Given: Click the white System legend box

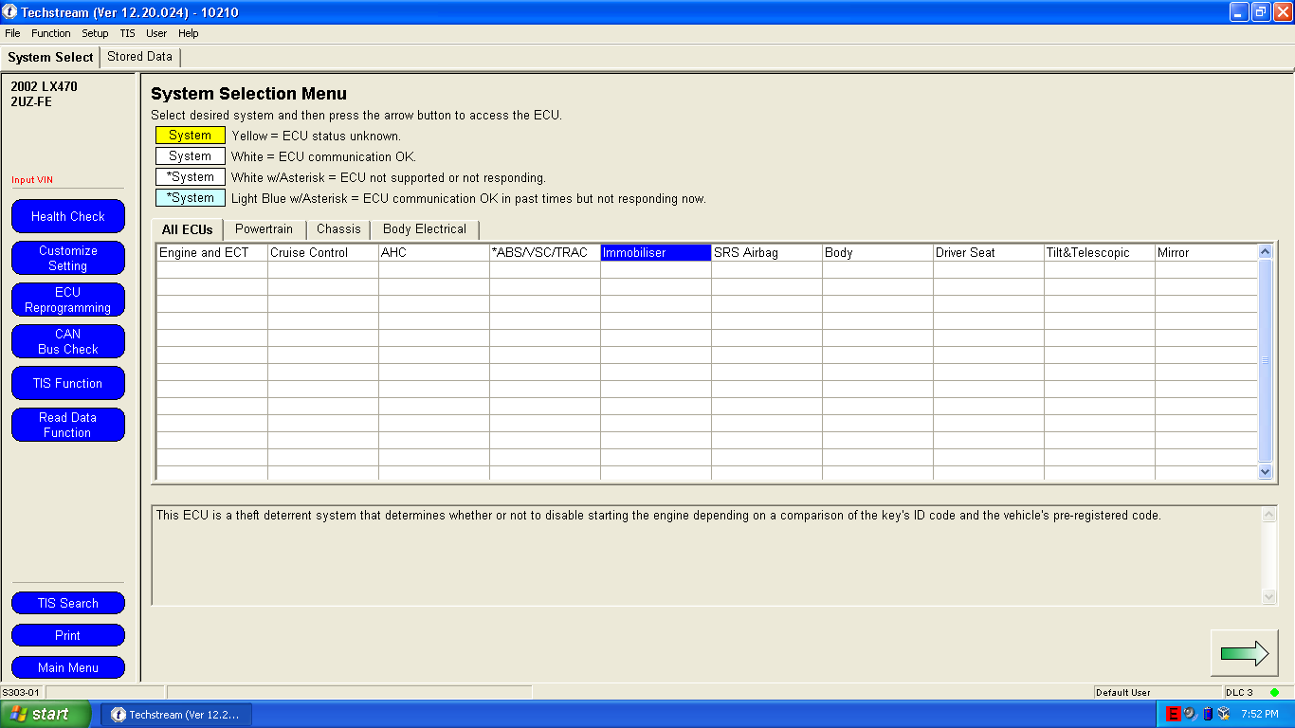Looking at the screenshot, I should coord(191,156).
